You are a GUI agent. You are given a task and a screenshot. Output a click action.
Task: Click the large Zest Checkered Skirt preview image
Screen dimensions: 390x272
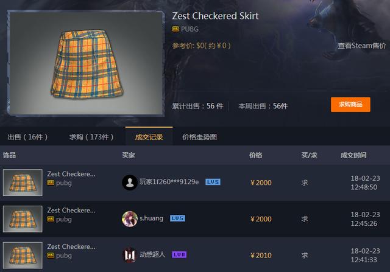pos(87,63)
